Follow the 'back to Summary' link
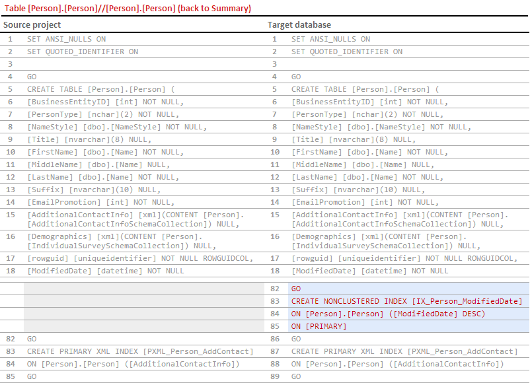 (215, 8)
